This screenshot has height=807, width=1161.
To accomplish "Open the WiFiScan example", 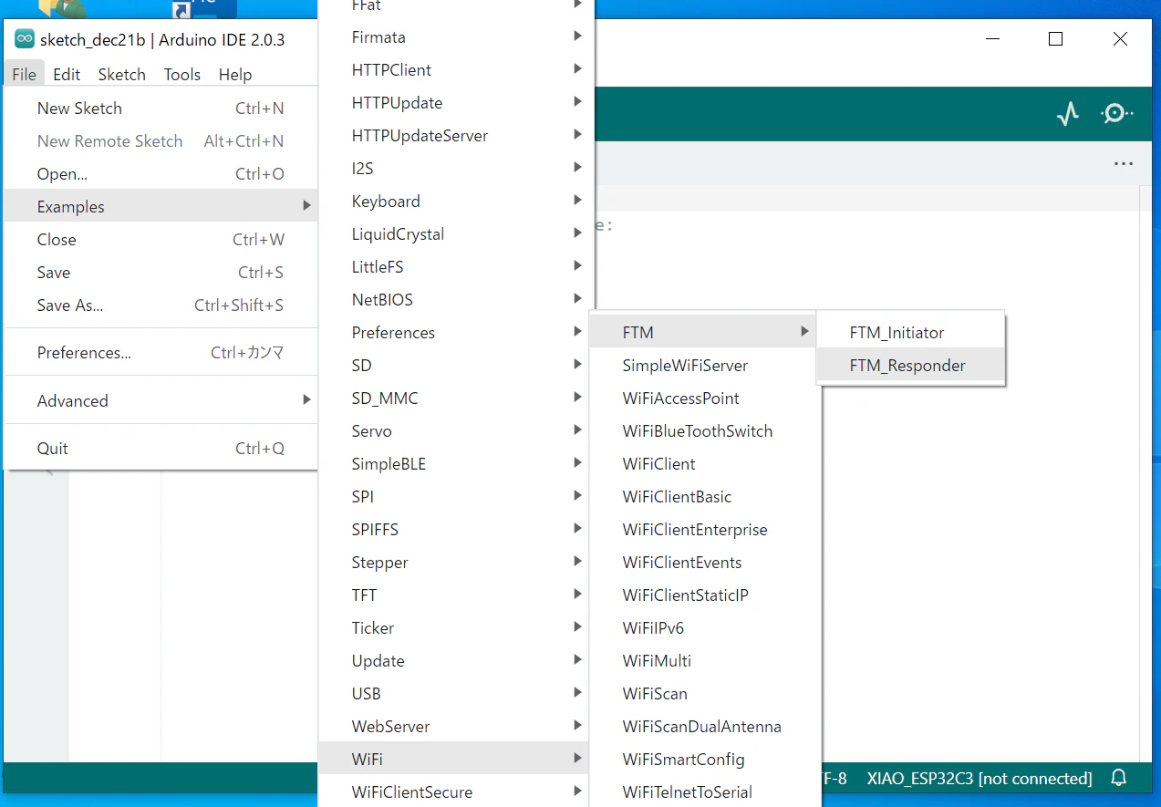I will [x=704, y=694].
